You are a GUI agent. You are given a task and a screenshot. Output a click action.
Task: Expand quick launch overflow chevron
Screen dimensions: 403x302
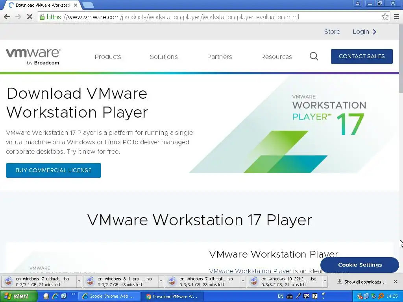click(74, 294)
